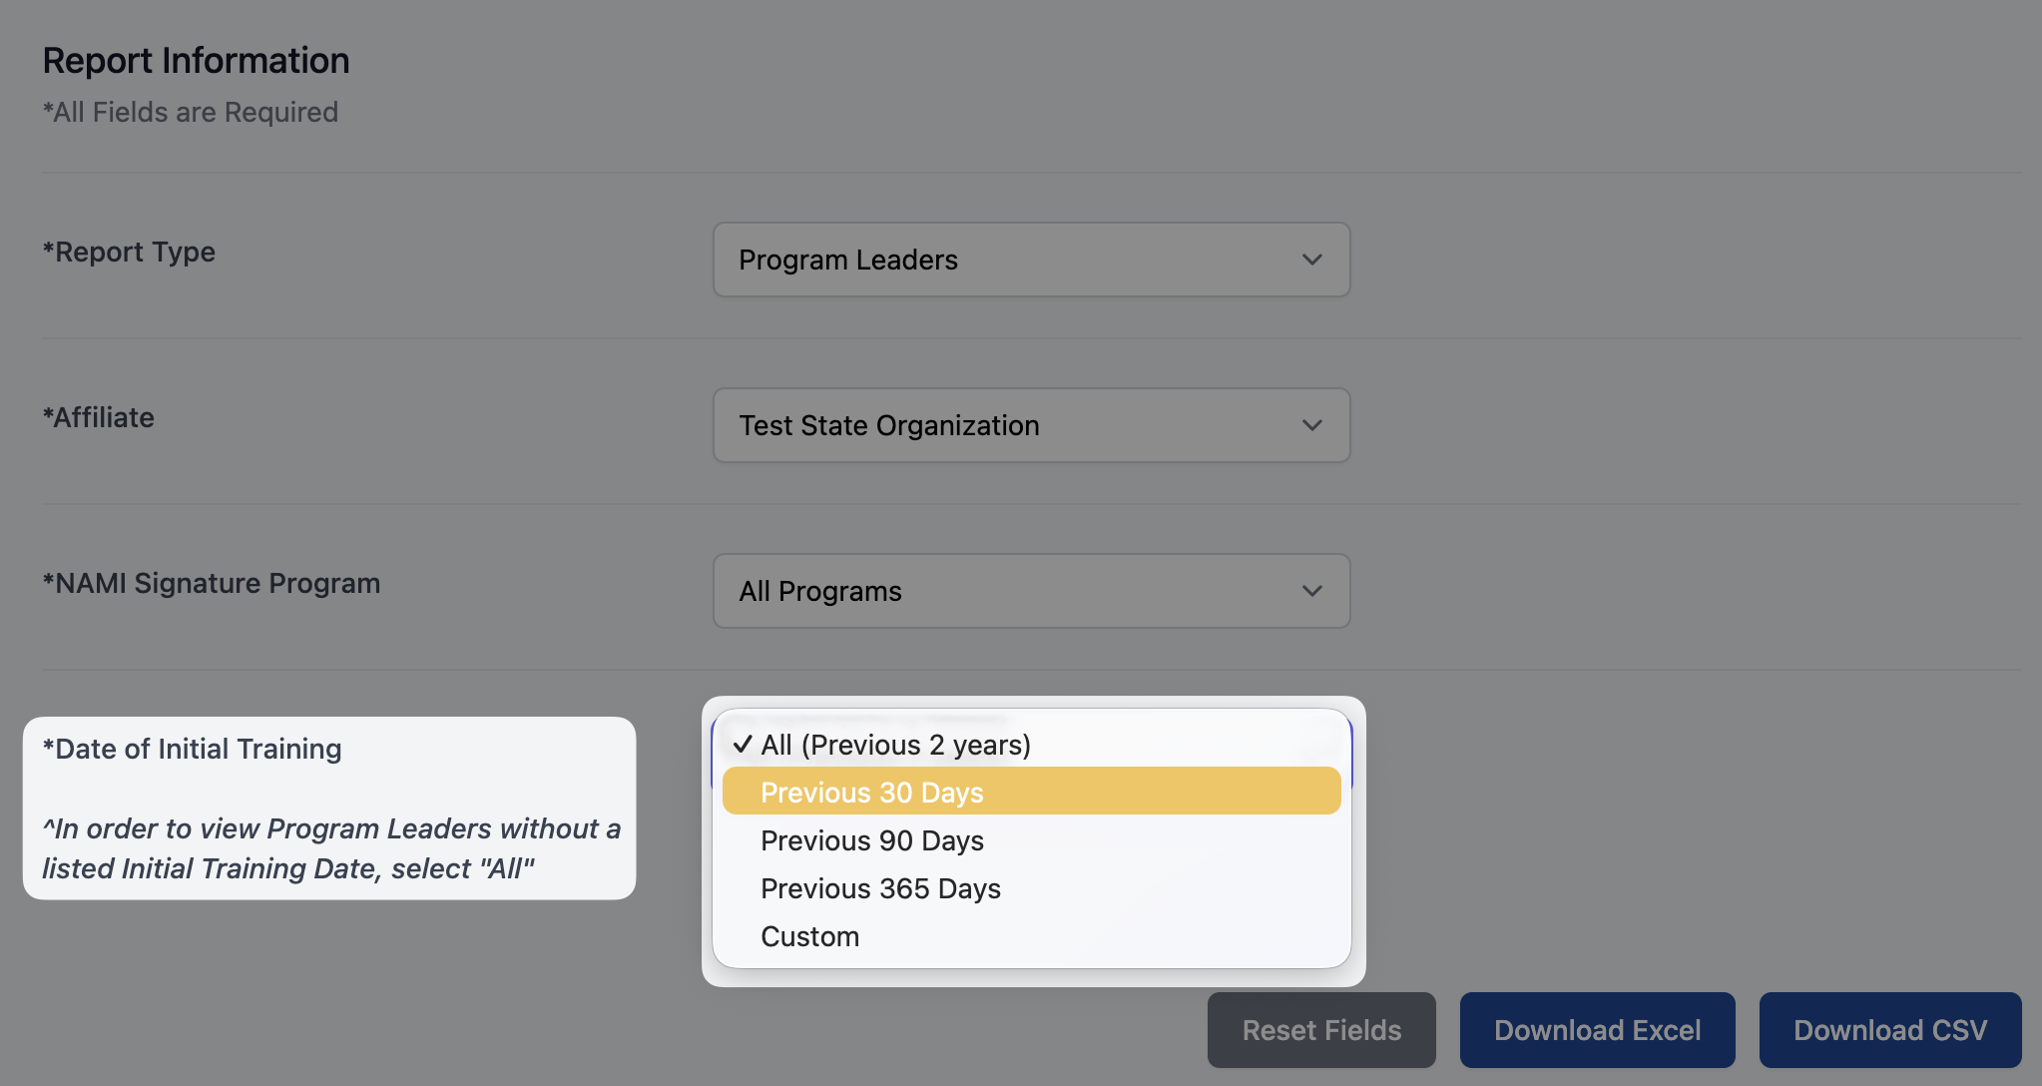Click the *NAMI Signature Program label
The width and height of the screenshot is (2042, 1086).
(x=212, y=583)
